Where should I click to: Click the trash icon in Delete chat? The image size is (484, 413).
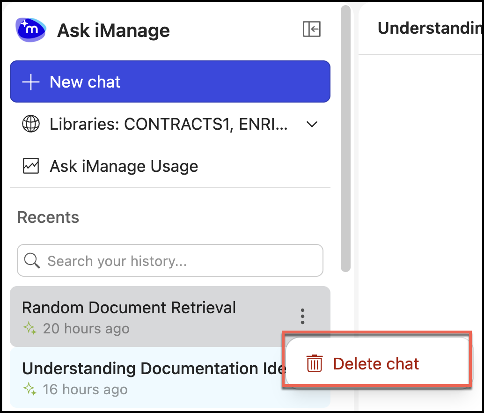pyautogui.click(x=314, y=364)
